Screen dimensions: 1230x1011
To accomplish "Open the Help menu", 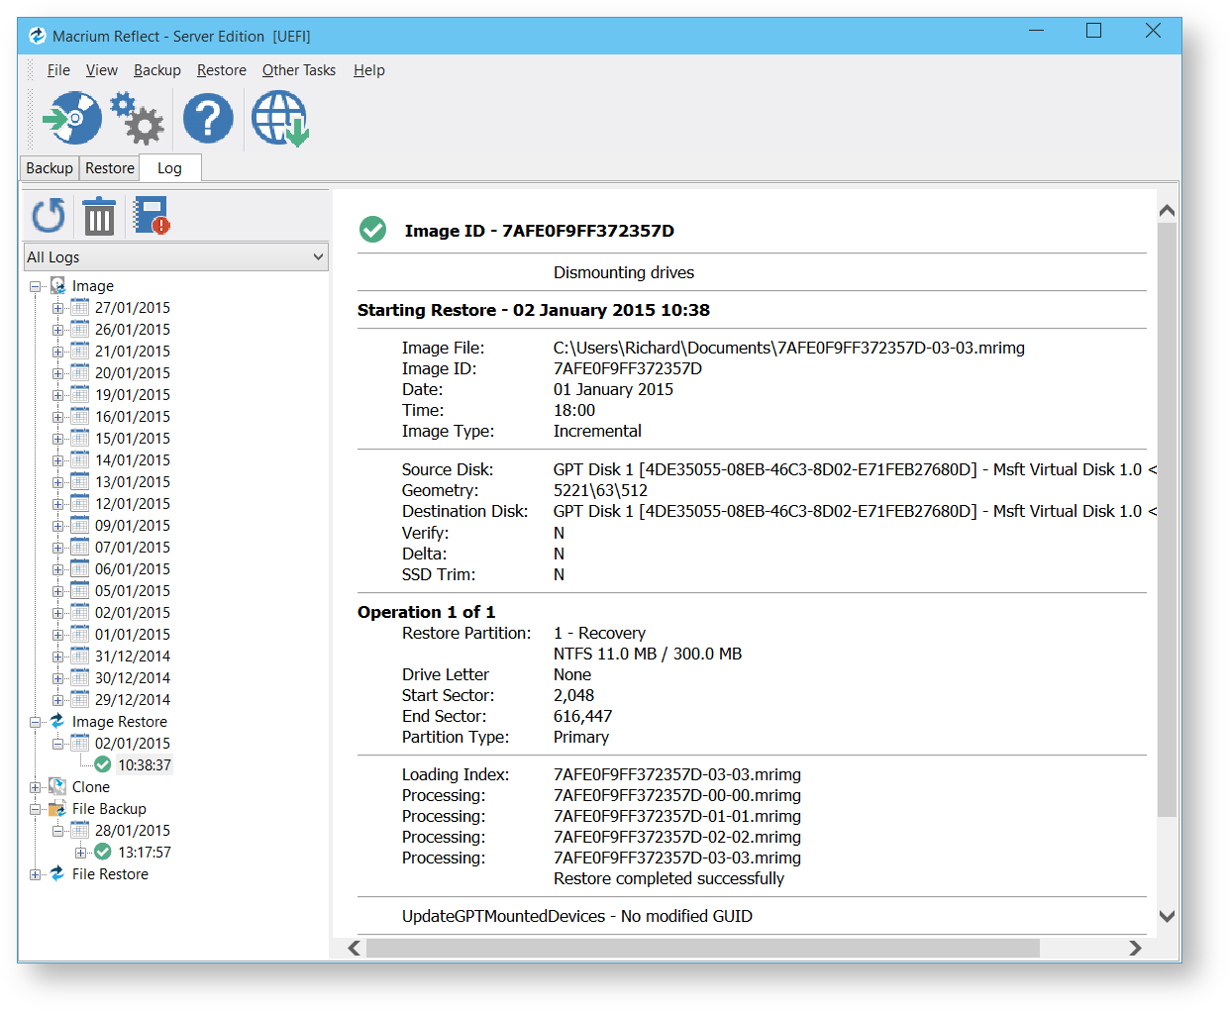I will 369,70.
